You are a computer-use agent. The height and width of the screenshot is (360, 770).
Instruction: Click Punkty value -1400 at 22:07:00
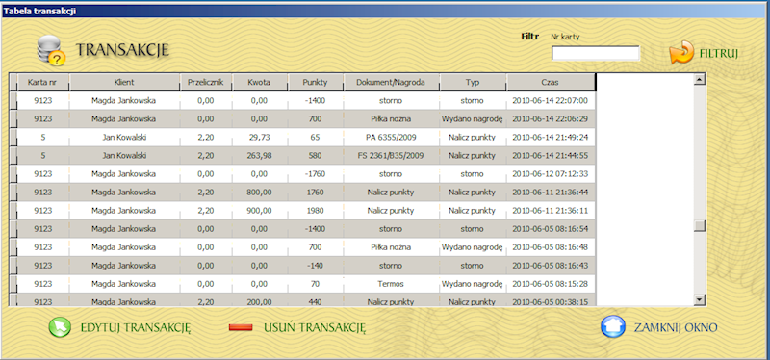(x=316, y=101)
